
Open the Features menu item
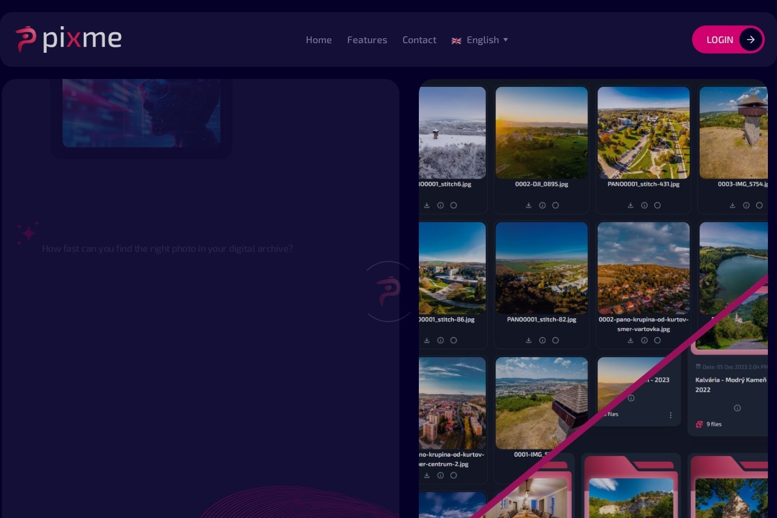[367, 40]
